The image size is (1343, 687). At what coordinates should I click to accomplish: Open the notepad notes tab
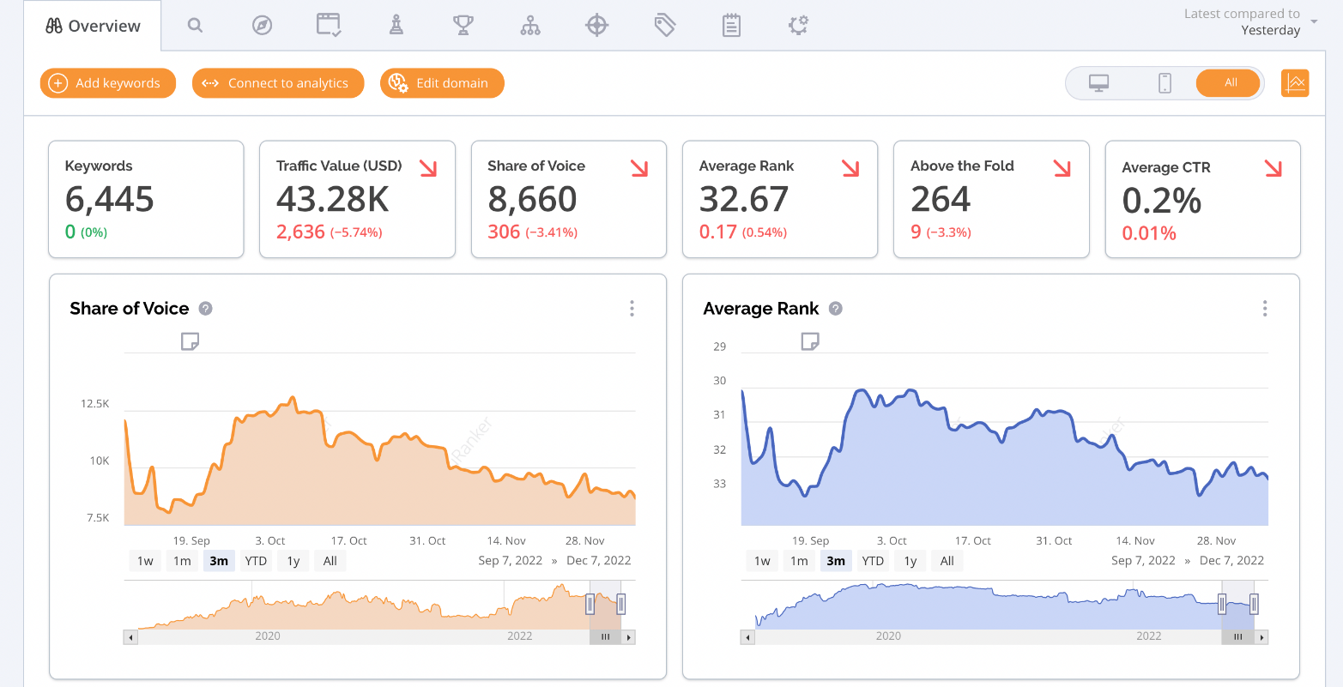pyautogui.click(x=731, y=26)
